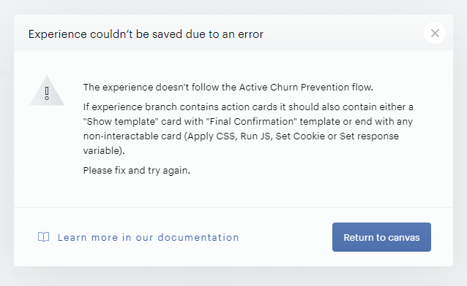
Task: Click the Please fix and try again text
Action: coord(137,171)
